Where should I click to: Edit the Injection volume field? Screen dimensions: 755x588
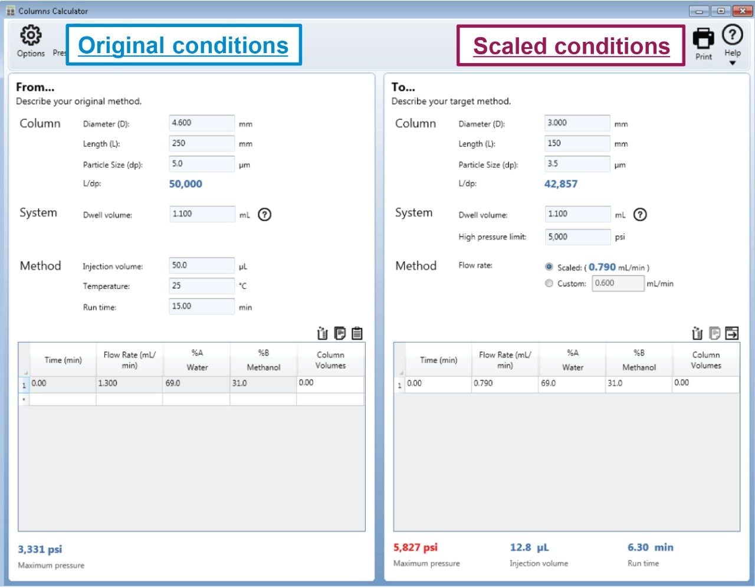coord(201,265)
